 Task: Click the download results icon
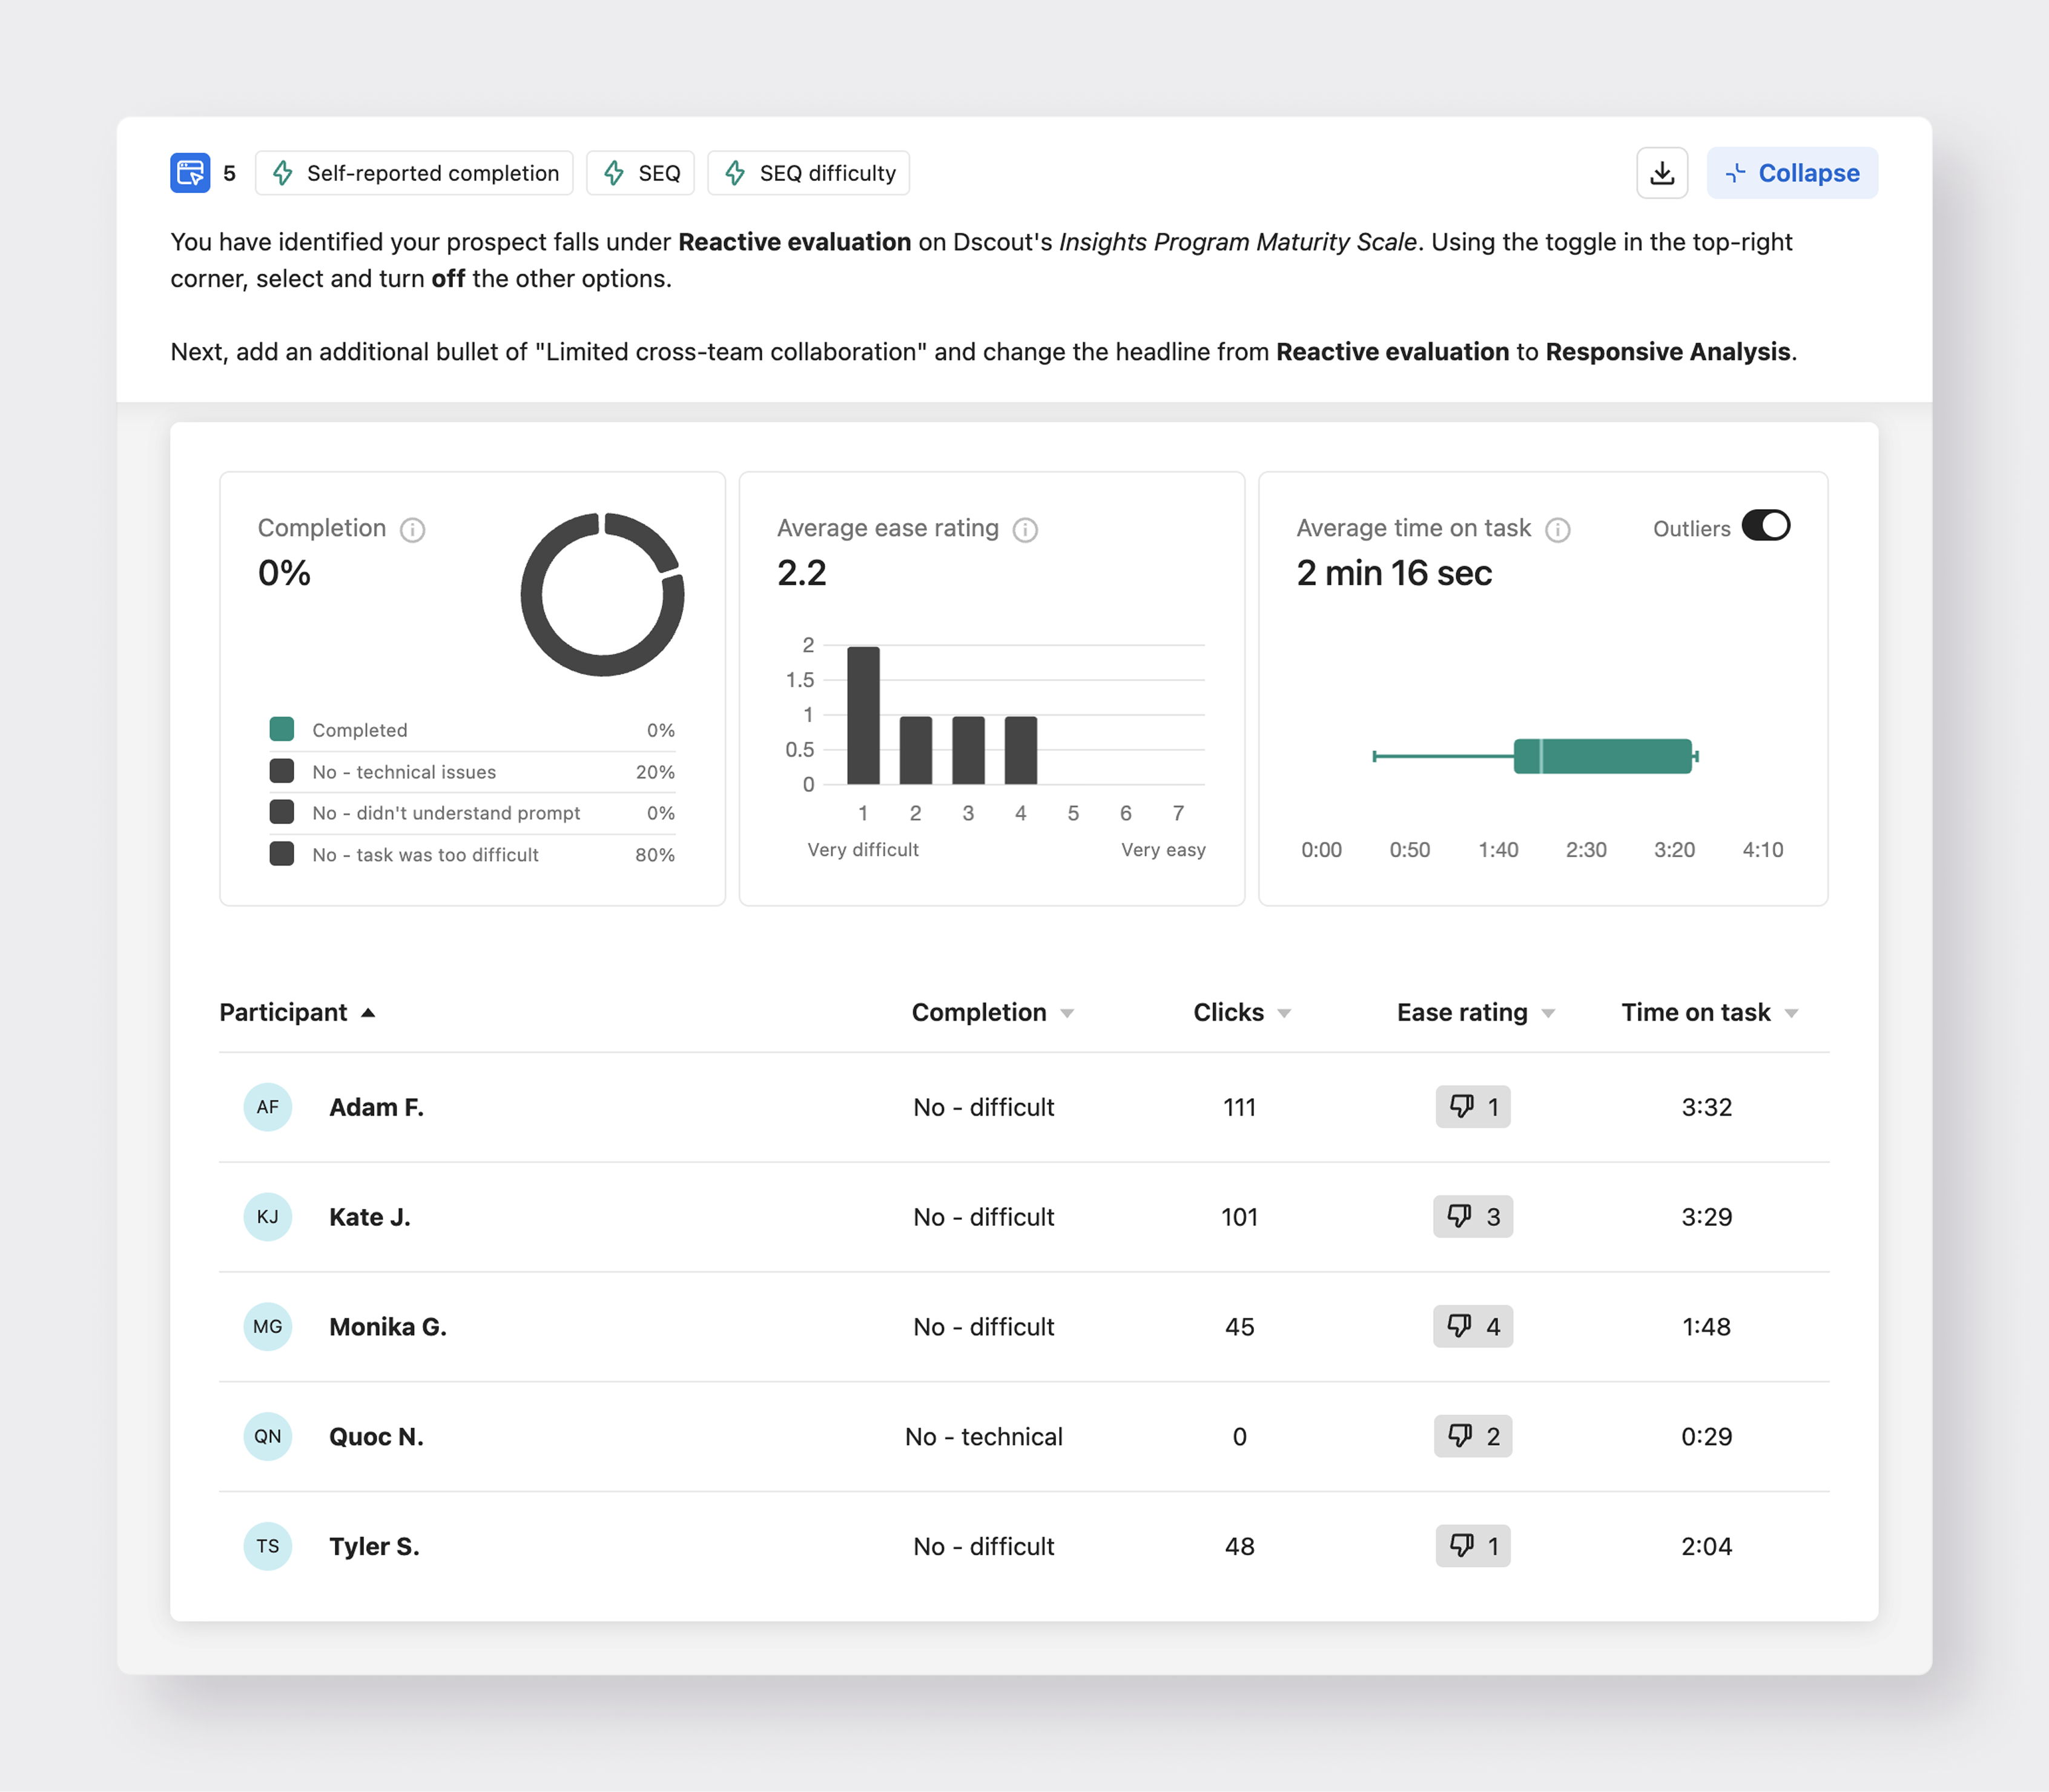(x=1661, y=173)
